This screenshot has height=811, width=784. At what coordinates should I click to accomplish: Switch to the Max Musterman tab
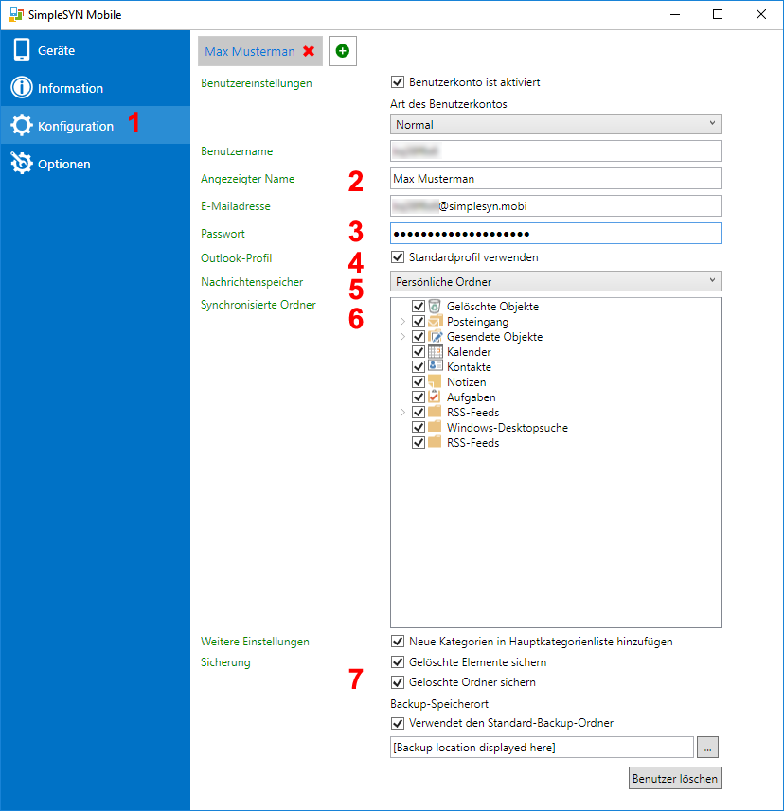250,51
